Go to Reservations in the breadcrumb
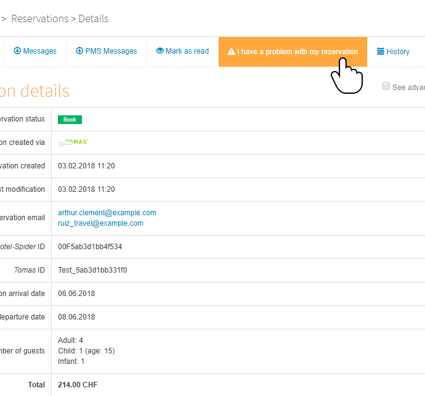The image size is (425, 396). 40,19
